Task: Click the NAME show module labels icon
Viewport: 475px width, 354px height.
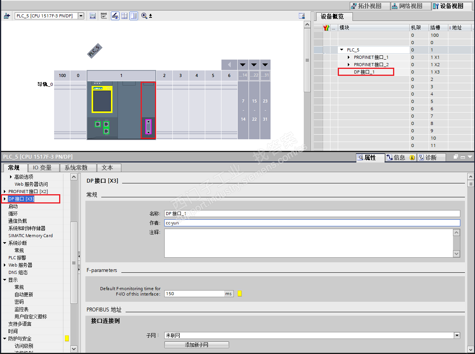Action: click(104, 16)
